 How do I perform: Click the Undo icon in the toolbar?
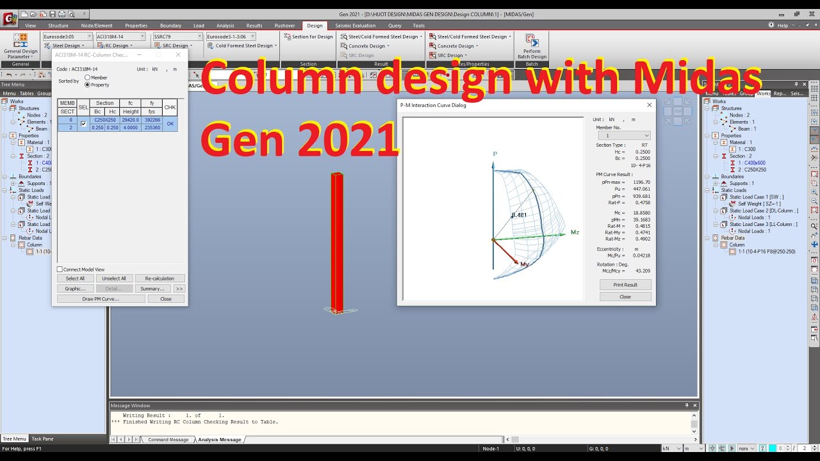[8, 75]
